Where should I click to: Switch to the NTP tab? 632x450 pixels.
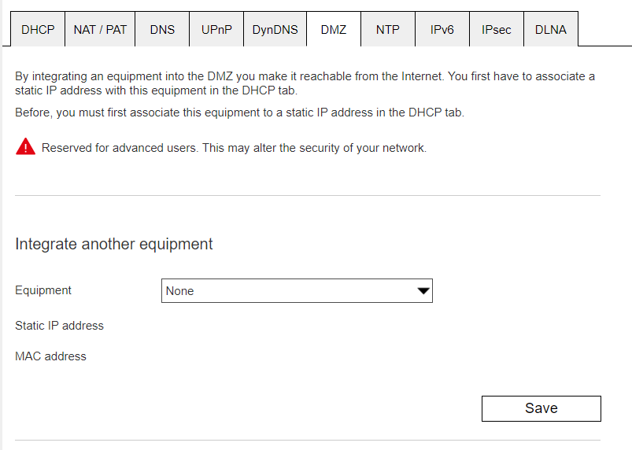tap(387, 30)
